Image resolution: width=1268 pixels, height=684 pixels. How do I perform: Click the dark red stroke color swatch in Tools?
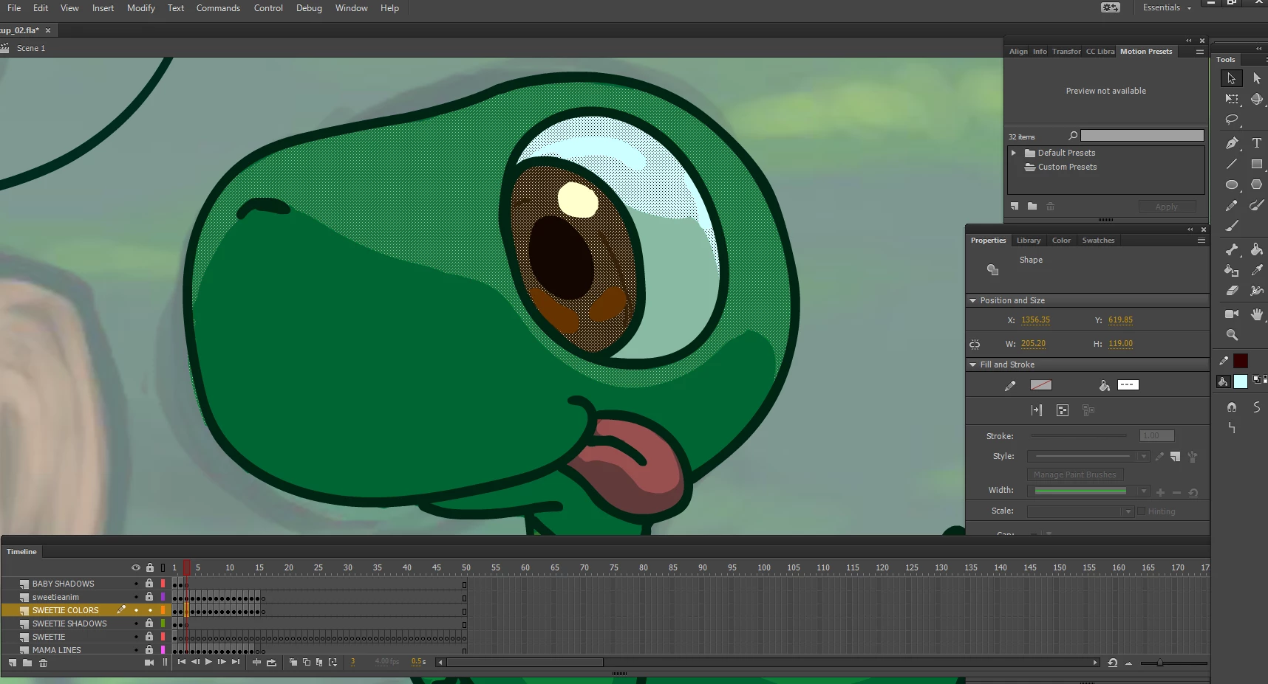(1241, 361)
